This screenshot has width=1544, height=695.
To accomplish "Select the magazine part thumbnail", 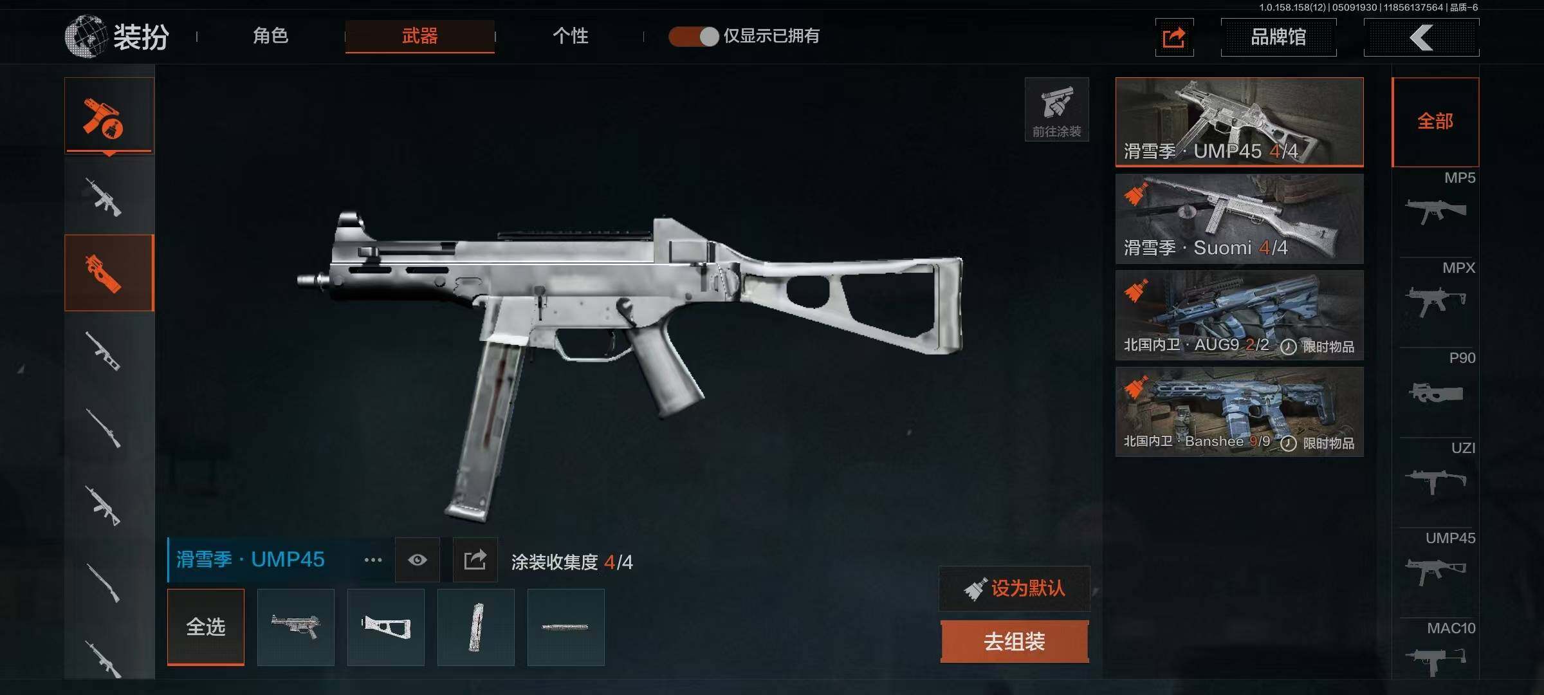I will (x=475, y=627).
